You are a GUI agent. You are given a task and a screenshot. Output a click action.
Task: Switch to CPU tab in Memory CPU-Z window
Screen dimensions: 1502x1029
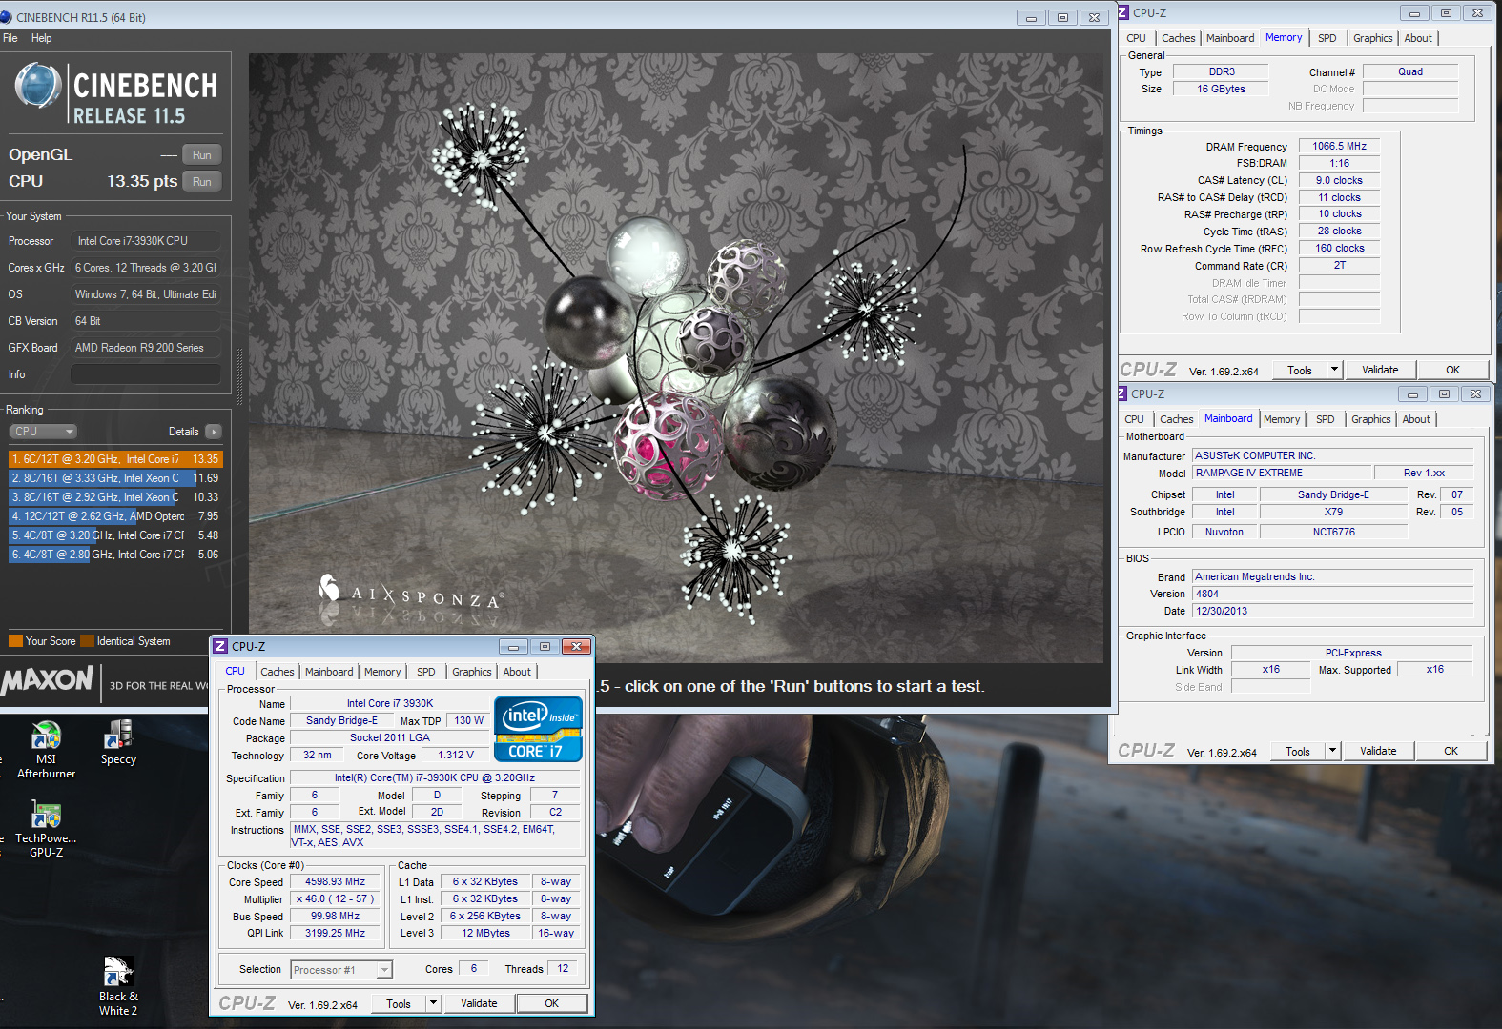coord(1136,38)
